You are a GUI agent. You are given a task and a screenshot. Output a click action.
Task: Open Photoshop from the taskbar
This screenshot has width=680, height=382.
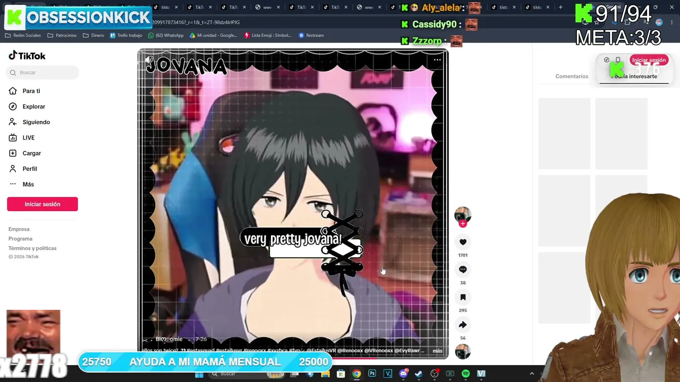[372, 374]
